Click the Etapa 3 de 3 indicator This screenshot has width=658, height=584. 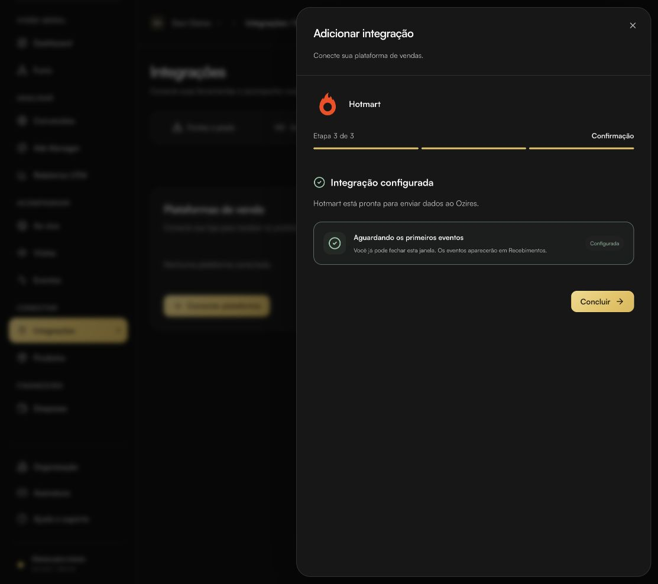[333, 136]
